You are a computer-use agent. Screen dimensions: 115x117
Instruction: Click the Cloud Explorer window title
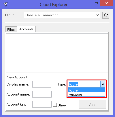pyautogui.click(x=54, y=5)
